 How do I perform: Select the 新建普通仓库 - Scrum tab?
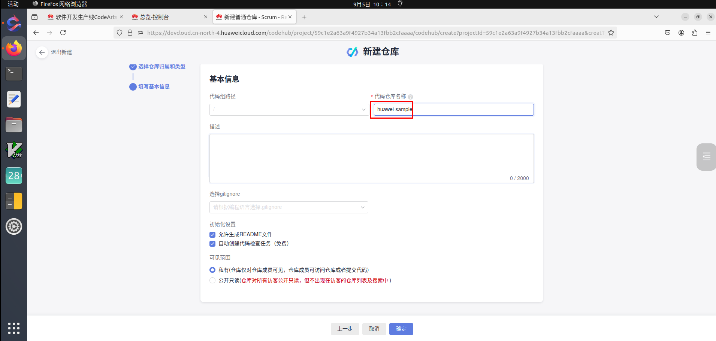point(255,17)
